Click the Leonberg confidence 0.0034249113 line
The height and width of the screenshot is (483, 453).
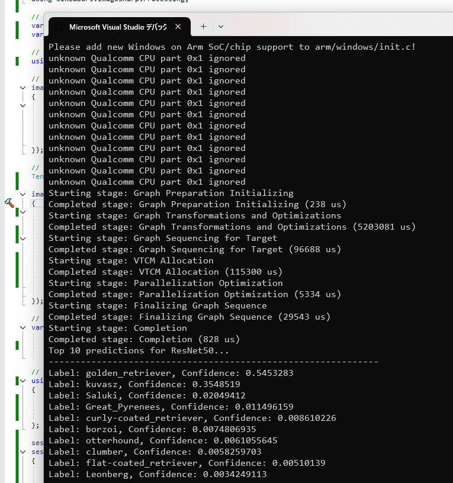[x=158, y=474]
